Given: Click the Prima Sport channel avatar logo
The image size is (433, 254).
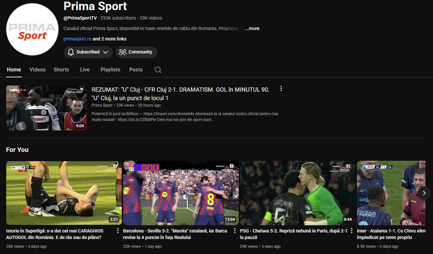Looking at the screenshot, I should 33,29.
